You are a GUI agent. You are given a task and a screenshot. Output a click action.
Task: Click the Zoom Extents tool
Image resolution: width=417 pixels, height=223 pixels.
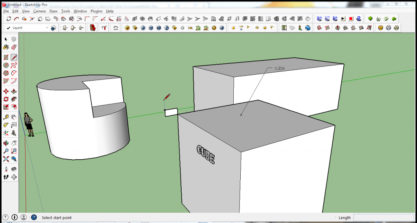(x=6, y=159)
